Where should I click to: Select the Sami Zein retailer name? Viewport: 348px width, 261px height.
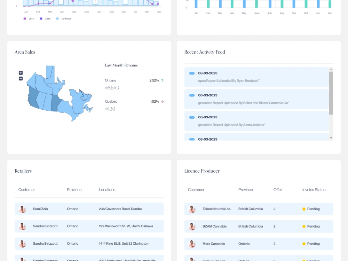click(40, 209)
